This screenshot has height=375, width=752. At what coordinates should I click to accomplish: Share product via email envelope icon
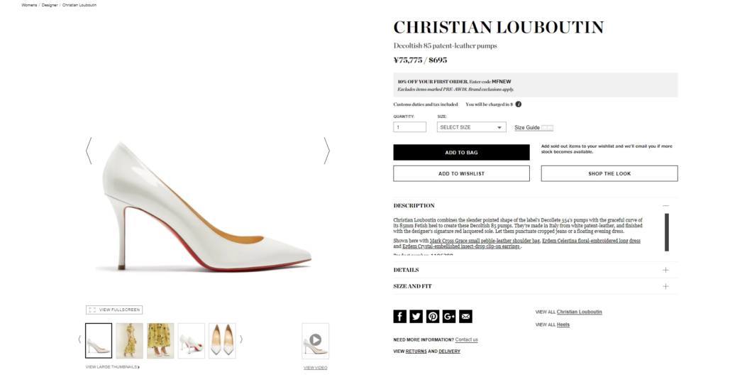[465, 316]
